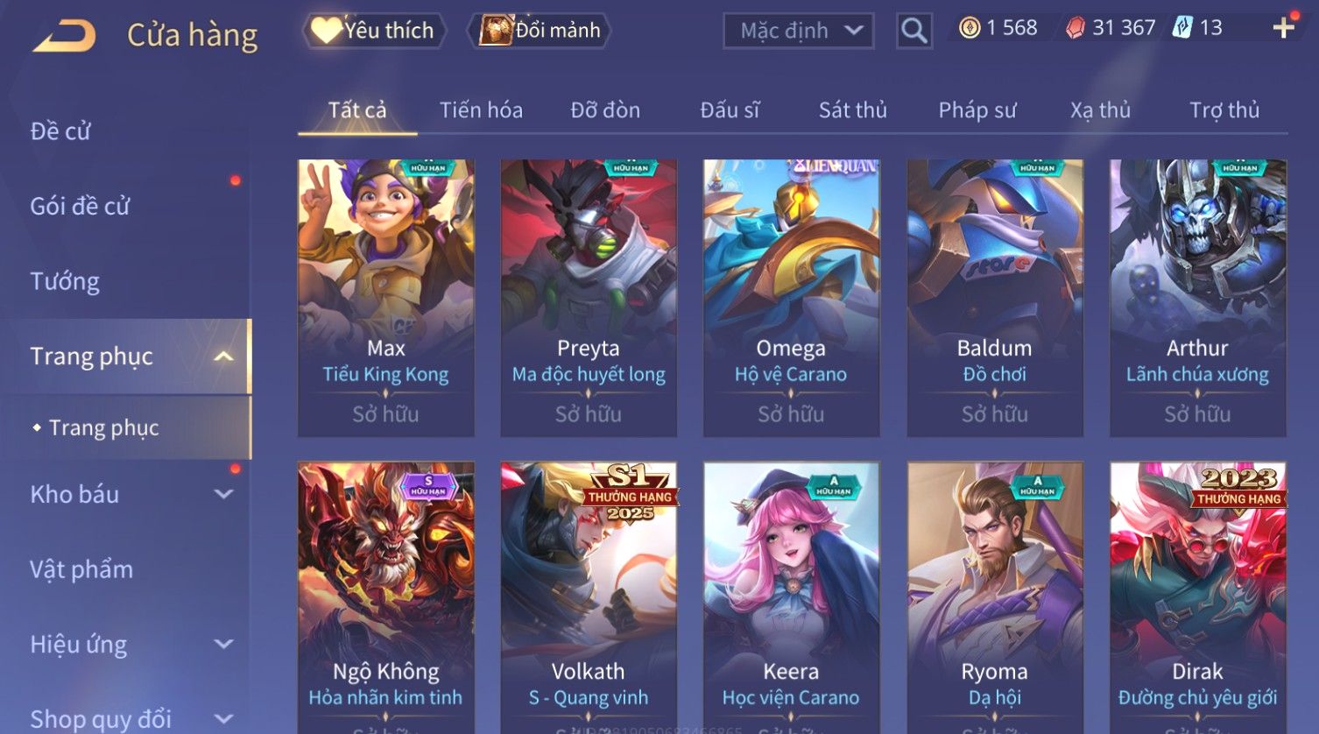
Task: Open Yêu thích favorites heart button
Action: pyautogui.click(x=375, y=31)
